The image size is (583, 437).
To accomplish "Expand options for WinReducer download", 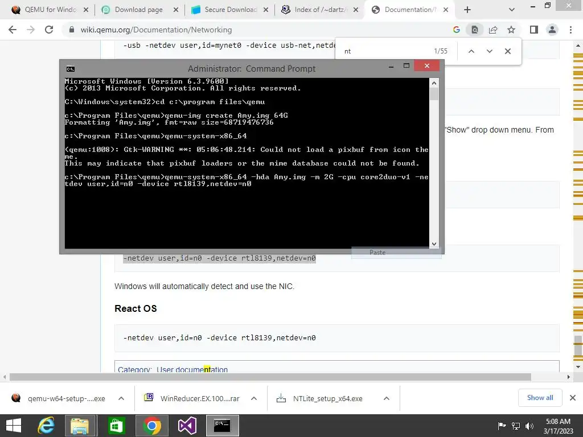I will (254, 398).
